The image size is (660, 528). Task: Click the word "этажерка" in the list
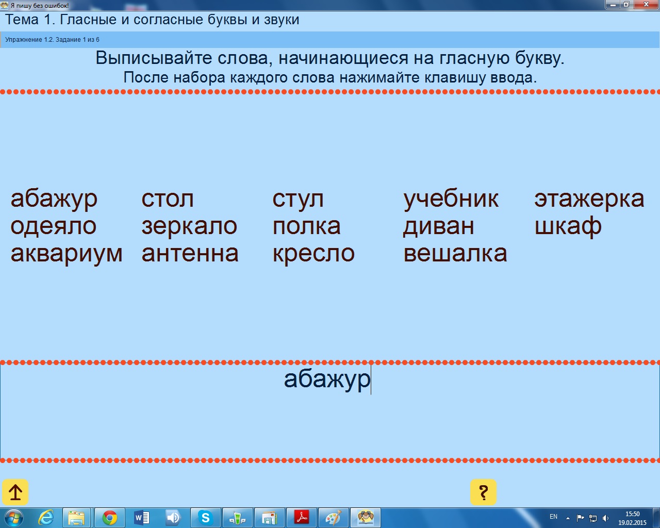click(x=589, y=199)
